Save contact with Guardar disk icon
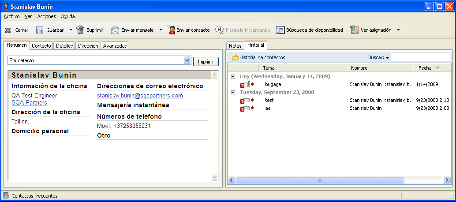This screenshot has width=456, height=202. (x=40, y=30)
